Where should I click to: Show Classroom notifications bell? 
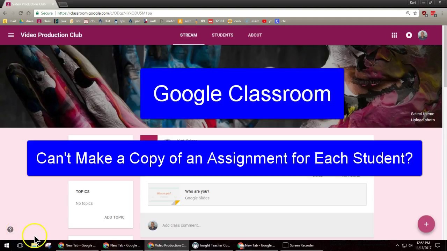[409, 35]
